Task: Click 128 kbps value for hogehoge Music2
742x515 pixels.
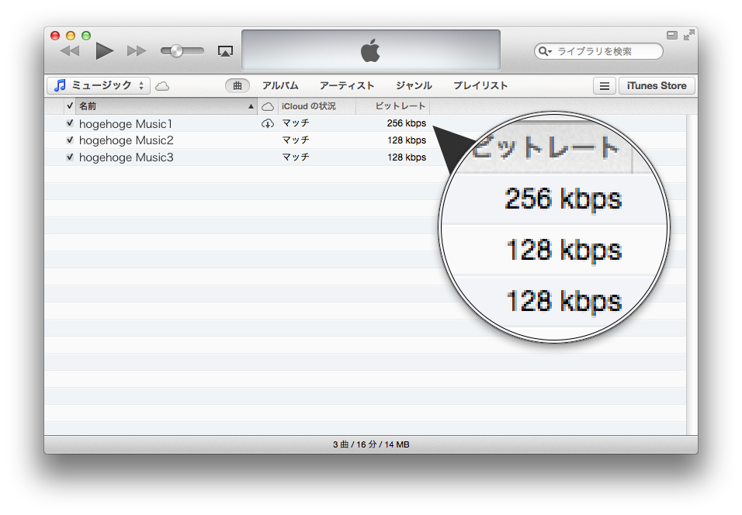Action: click(x=407, y=140)
